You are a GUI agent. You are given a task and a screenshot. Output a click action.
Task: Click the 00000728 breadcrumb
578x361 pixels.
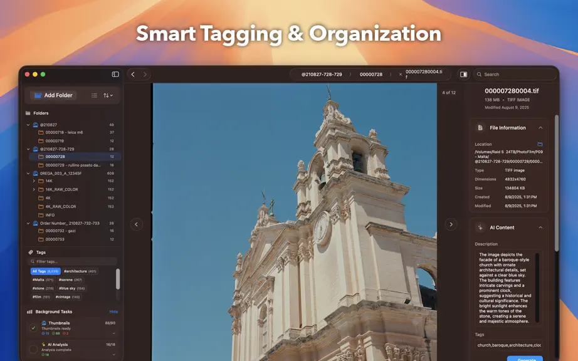point(371,75)
